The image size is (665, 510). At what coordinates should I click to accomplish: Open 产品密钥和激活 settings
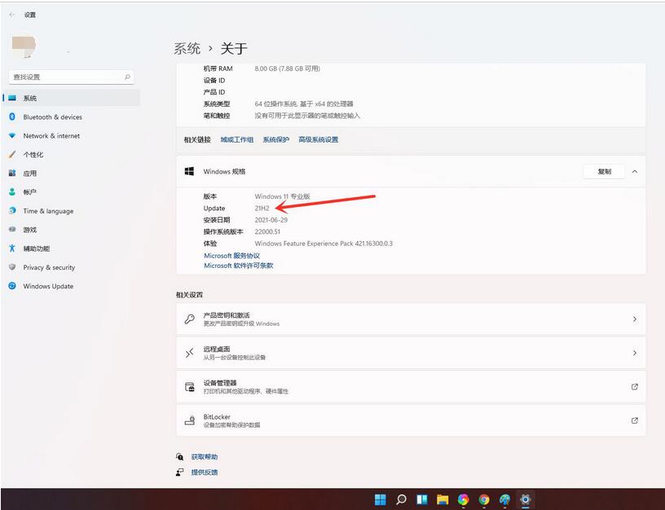coord(411,319)
